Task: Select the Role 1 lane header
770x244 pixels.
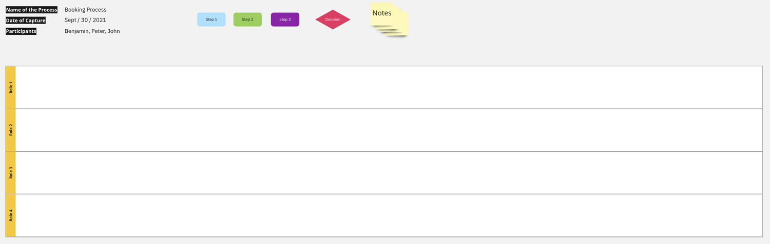Action: coord(11,87)
